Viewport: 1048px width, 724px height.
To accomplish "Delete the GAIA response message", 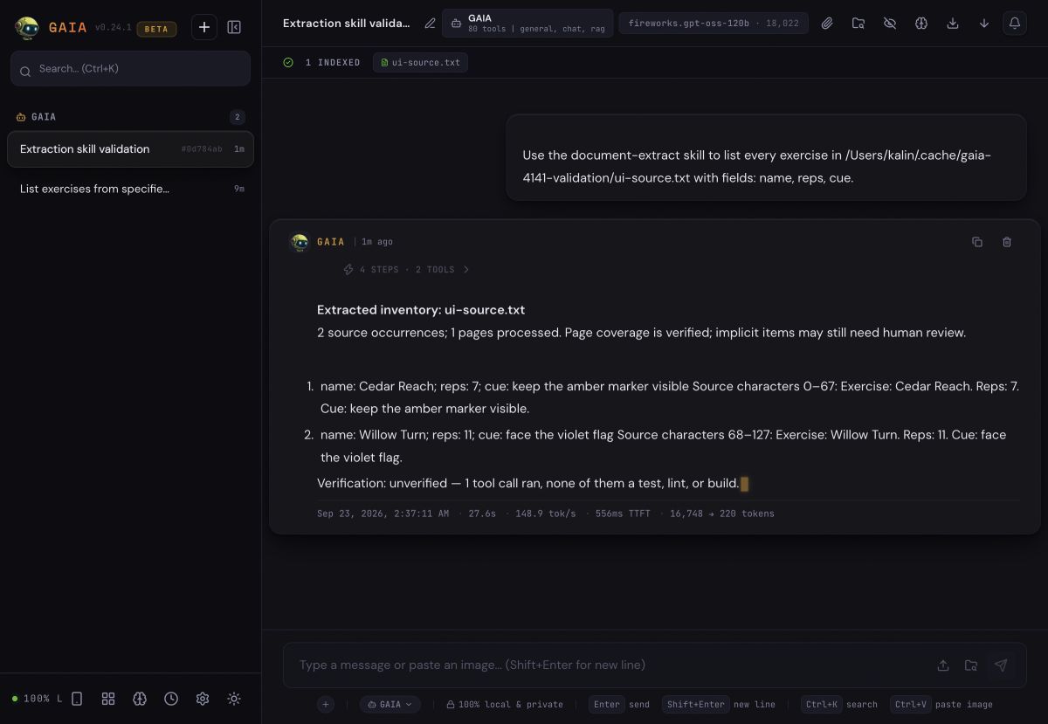I will tap(1007, 242).
